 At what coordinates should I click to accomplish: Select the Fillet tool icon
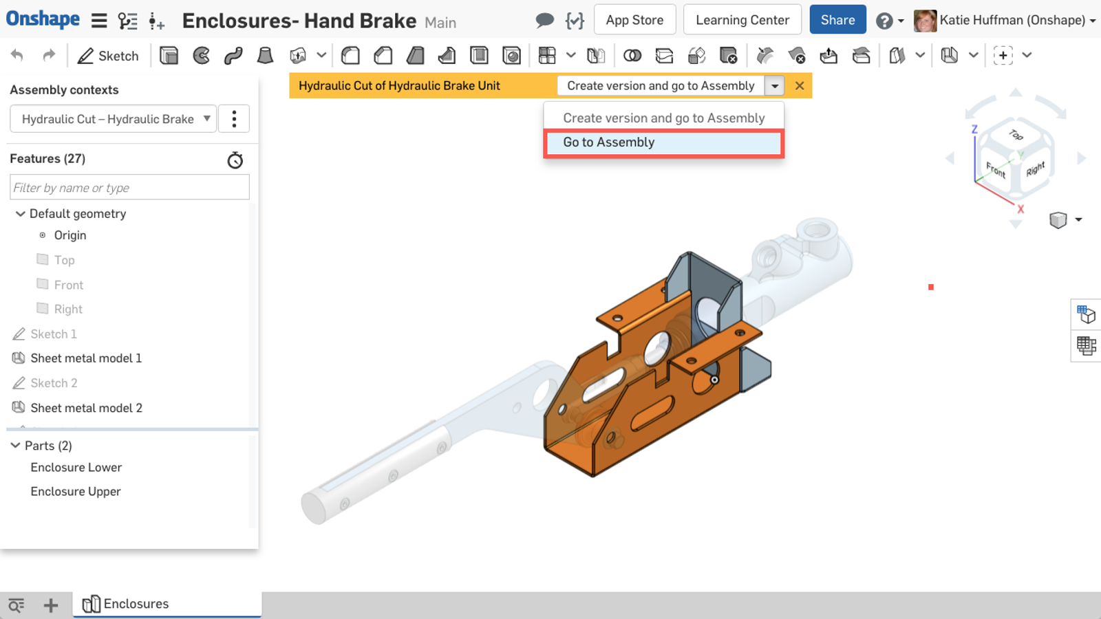[350, 56]
